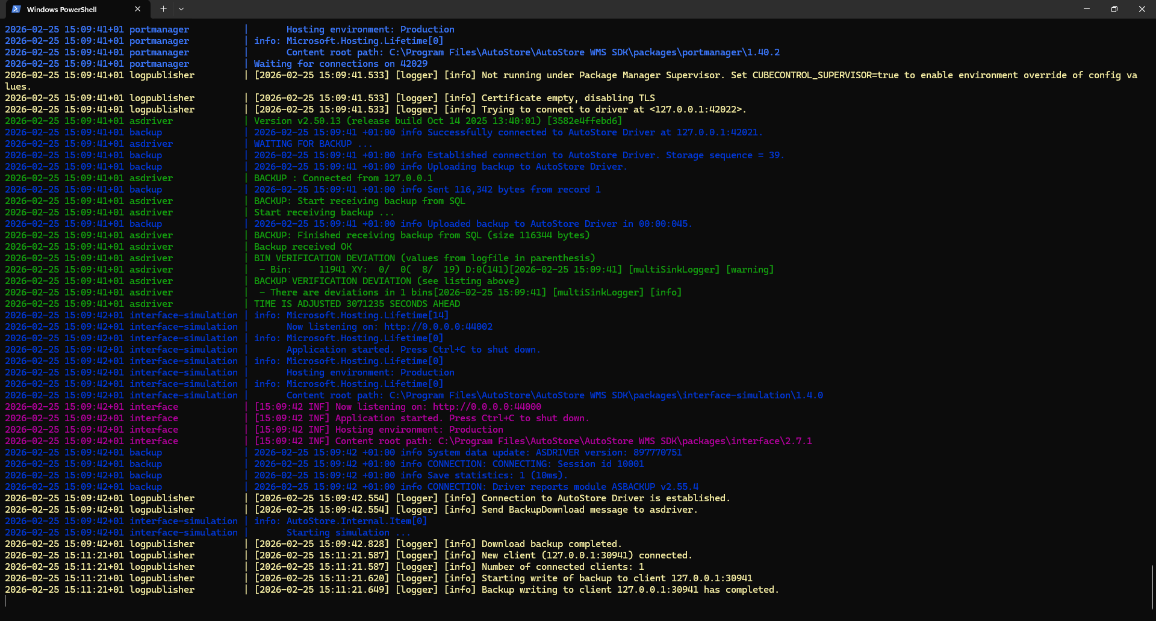The width and height of the screenshot is (1156, 621).
Task: Click 'Now listening on: http://0.0.0.0:44002' text
Action: (x=390, y=327)
